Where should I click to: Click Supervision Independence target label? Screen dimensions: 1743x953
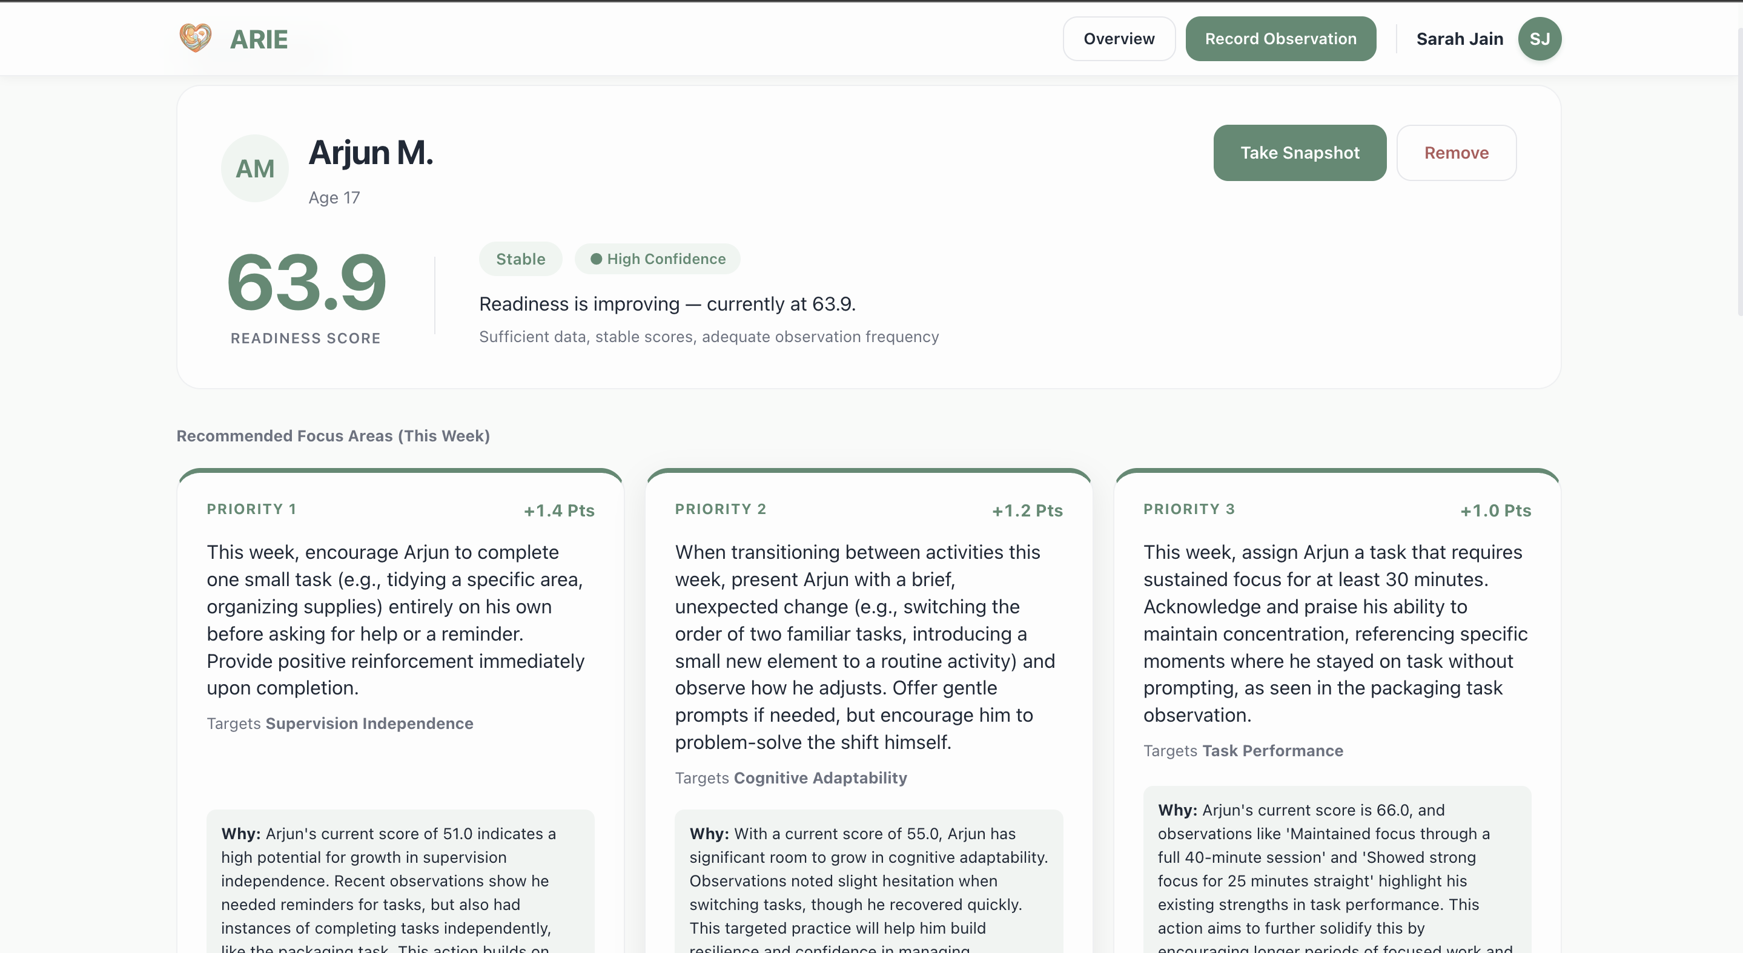[369, 723]
